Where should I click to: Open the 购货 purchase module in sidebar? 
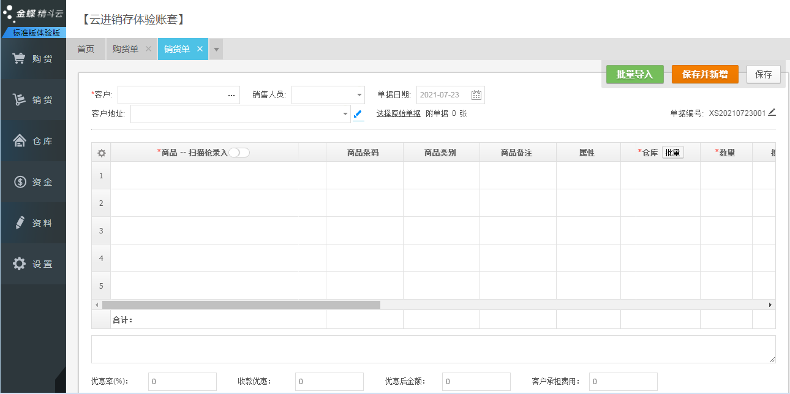click(33, 59)
